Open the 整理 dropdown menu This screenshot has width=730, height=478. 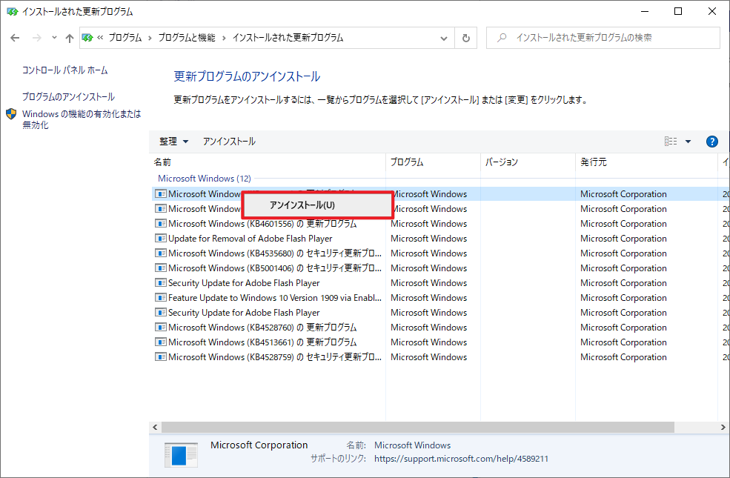(x=173, y=141)
